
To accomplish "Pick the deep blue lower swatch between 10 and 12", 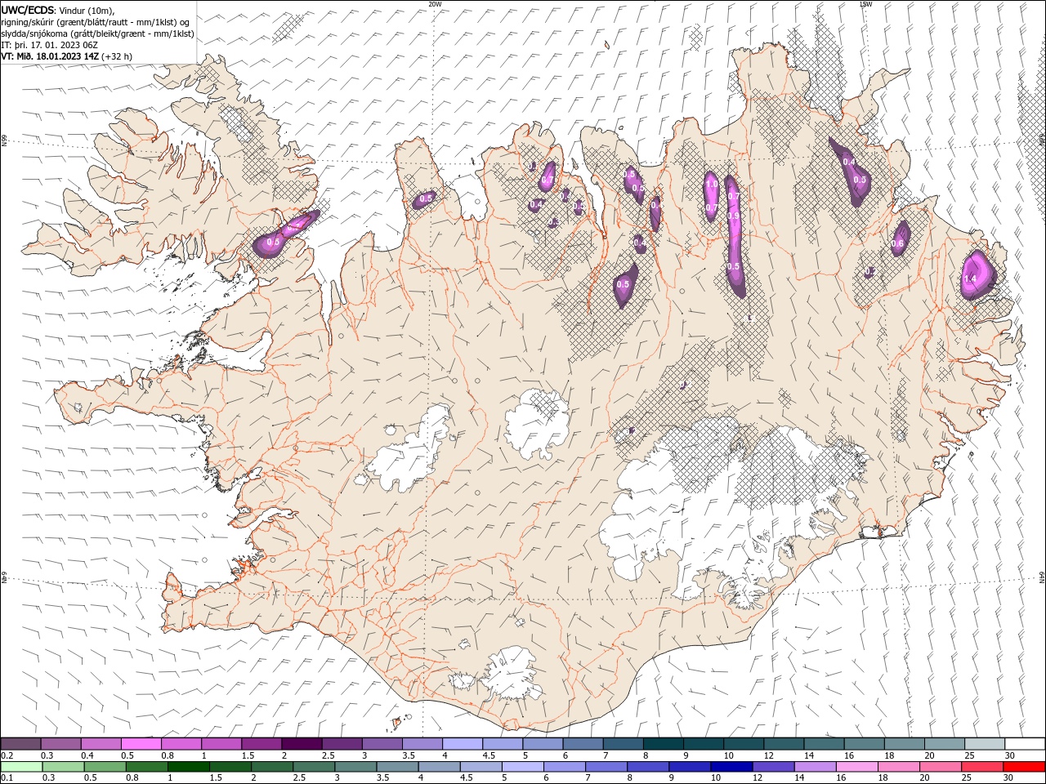I will tap(731, 767).
